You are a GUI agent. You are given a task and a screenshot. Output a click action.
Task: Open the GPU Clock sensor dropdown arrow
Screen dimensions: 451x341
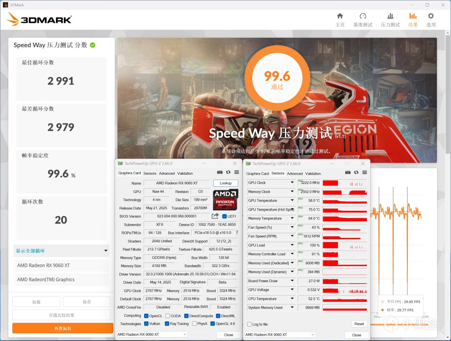click(292, 182)
